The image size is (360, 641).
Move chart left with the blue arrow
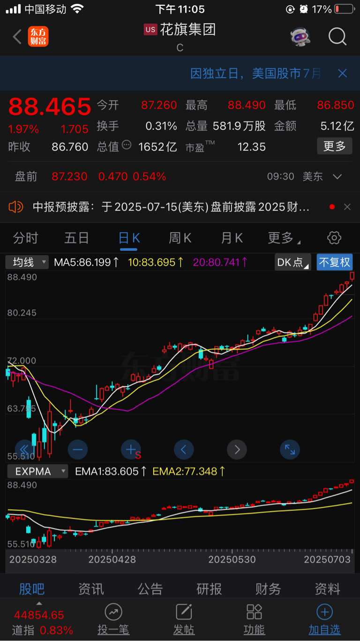tap(184, 450)
